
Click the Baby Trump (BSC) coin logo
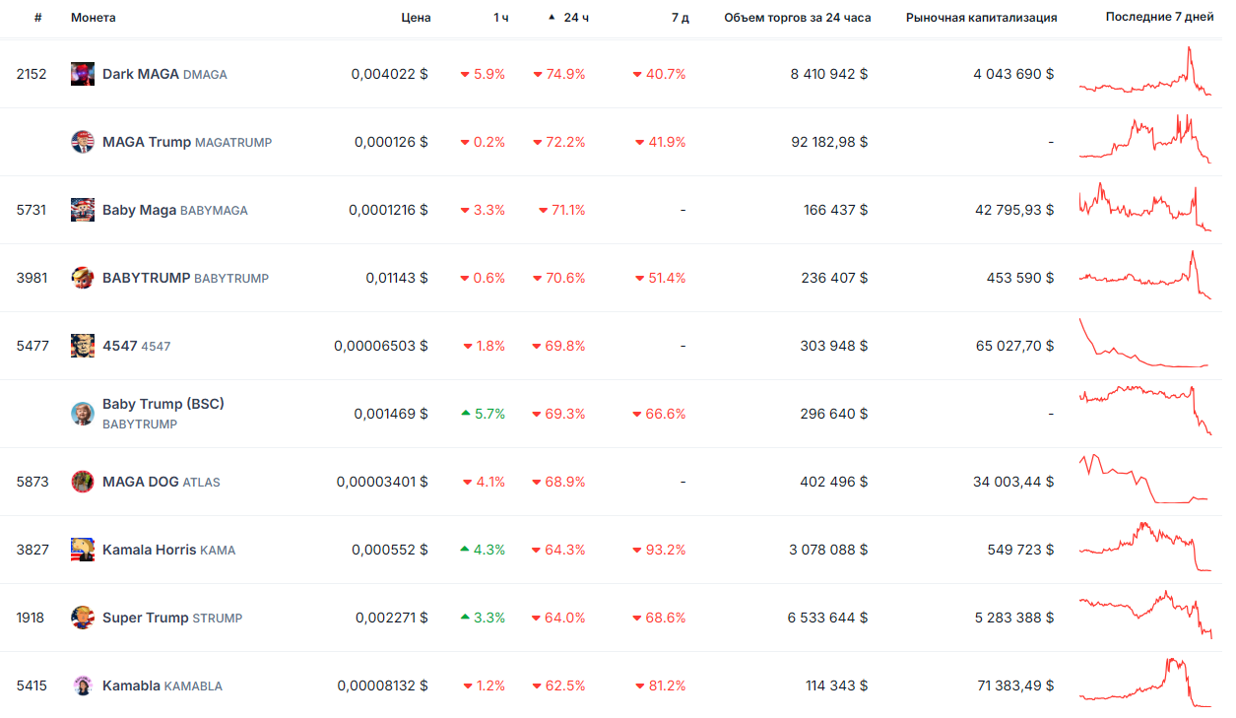tap(83, 414)
